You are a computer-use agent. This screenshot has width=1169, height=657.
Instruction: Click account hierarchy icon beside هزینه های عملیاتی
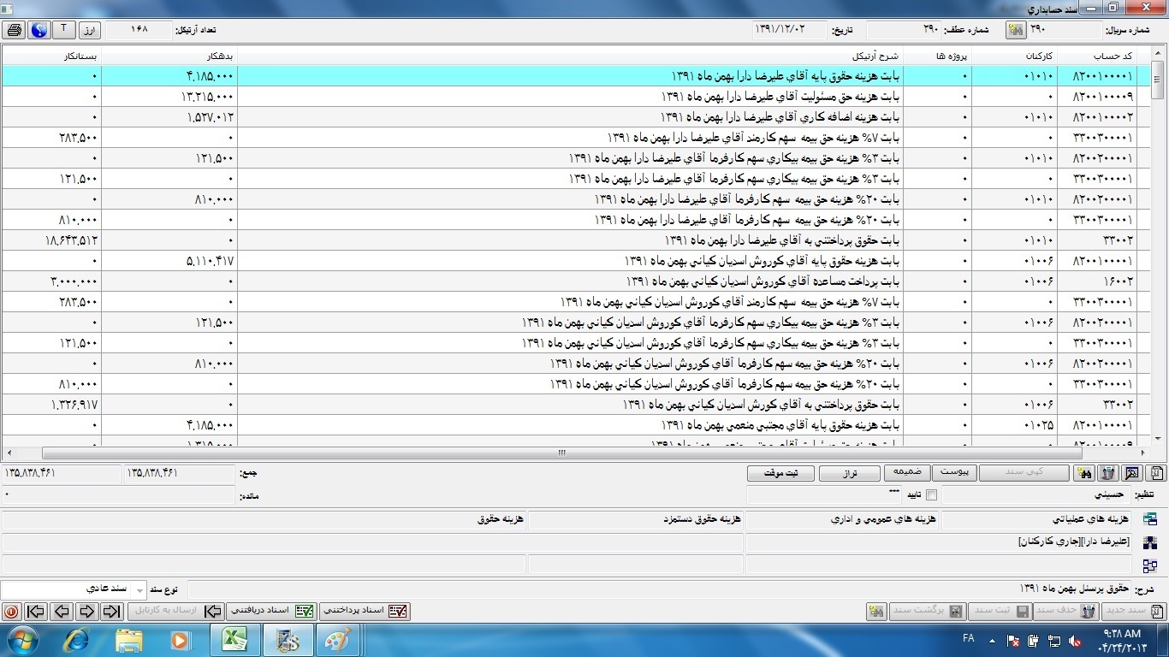pyautogui.click(x=1150, y=519)
